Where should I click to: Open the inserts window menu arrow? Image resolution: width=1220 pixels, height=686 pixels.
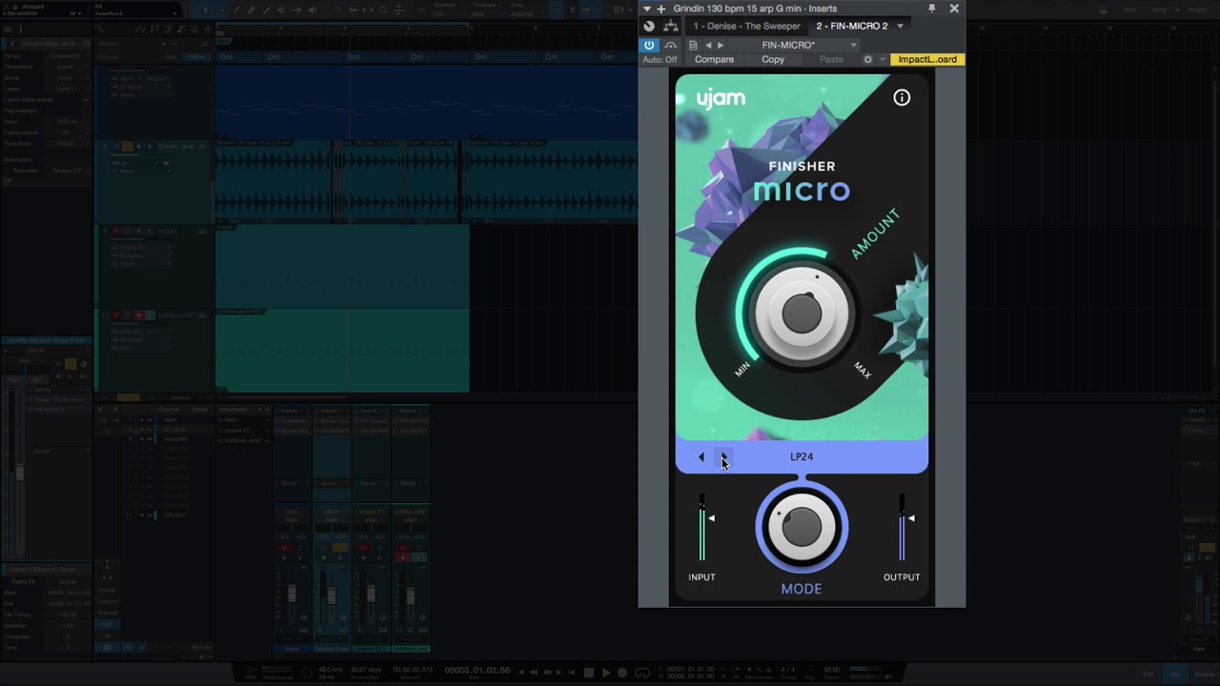click(647, 9)
